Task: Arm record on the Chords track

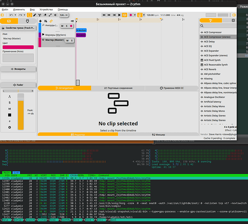Action: click(x=71, y=26)
